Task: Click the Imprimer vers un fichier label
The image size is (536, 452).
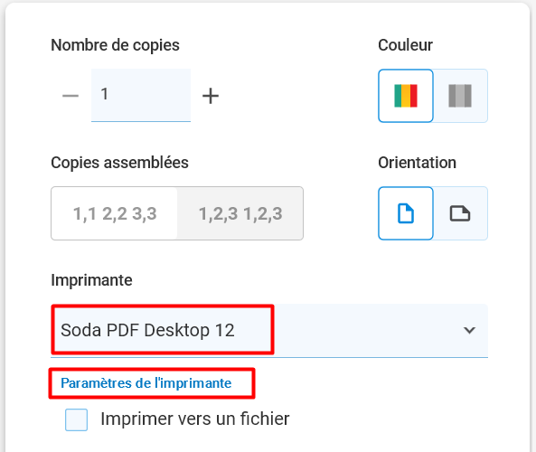Action: (x=195, y=419)
